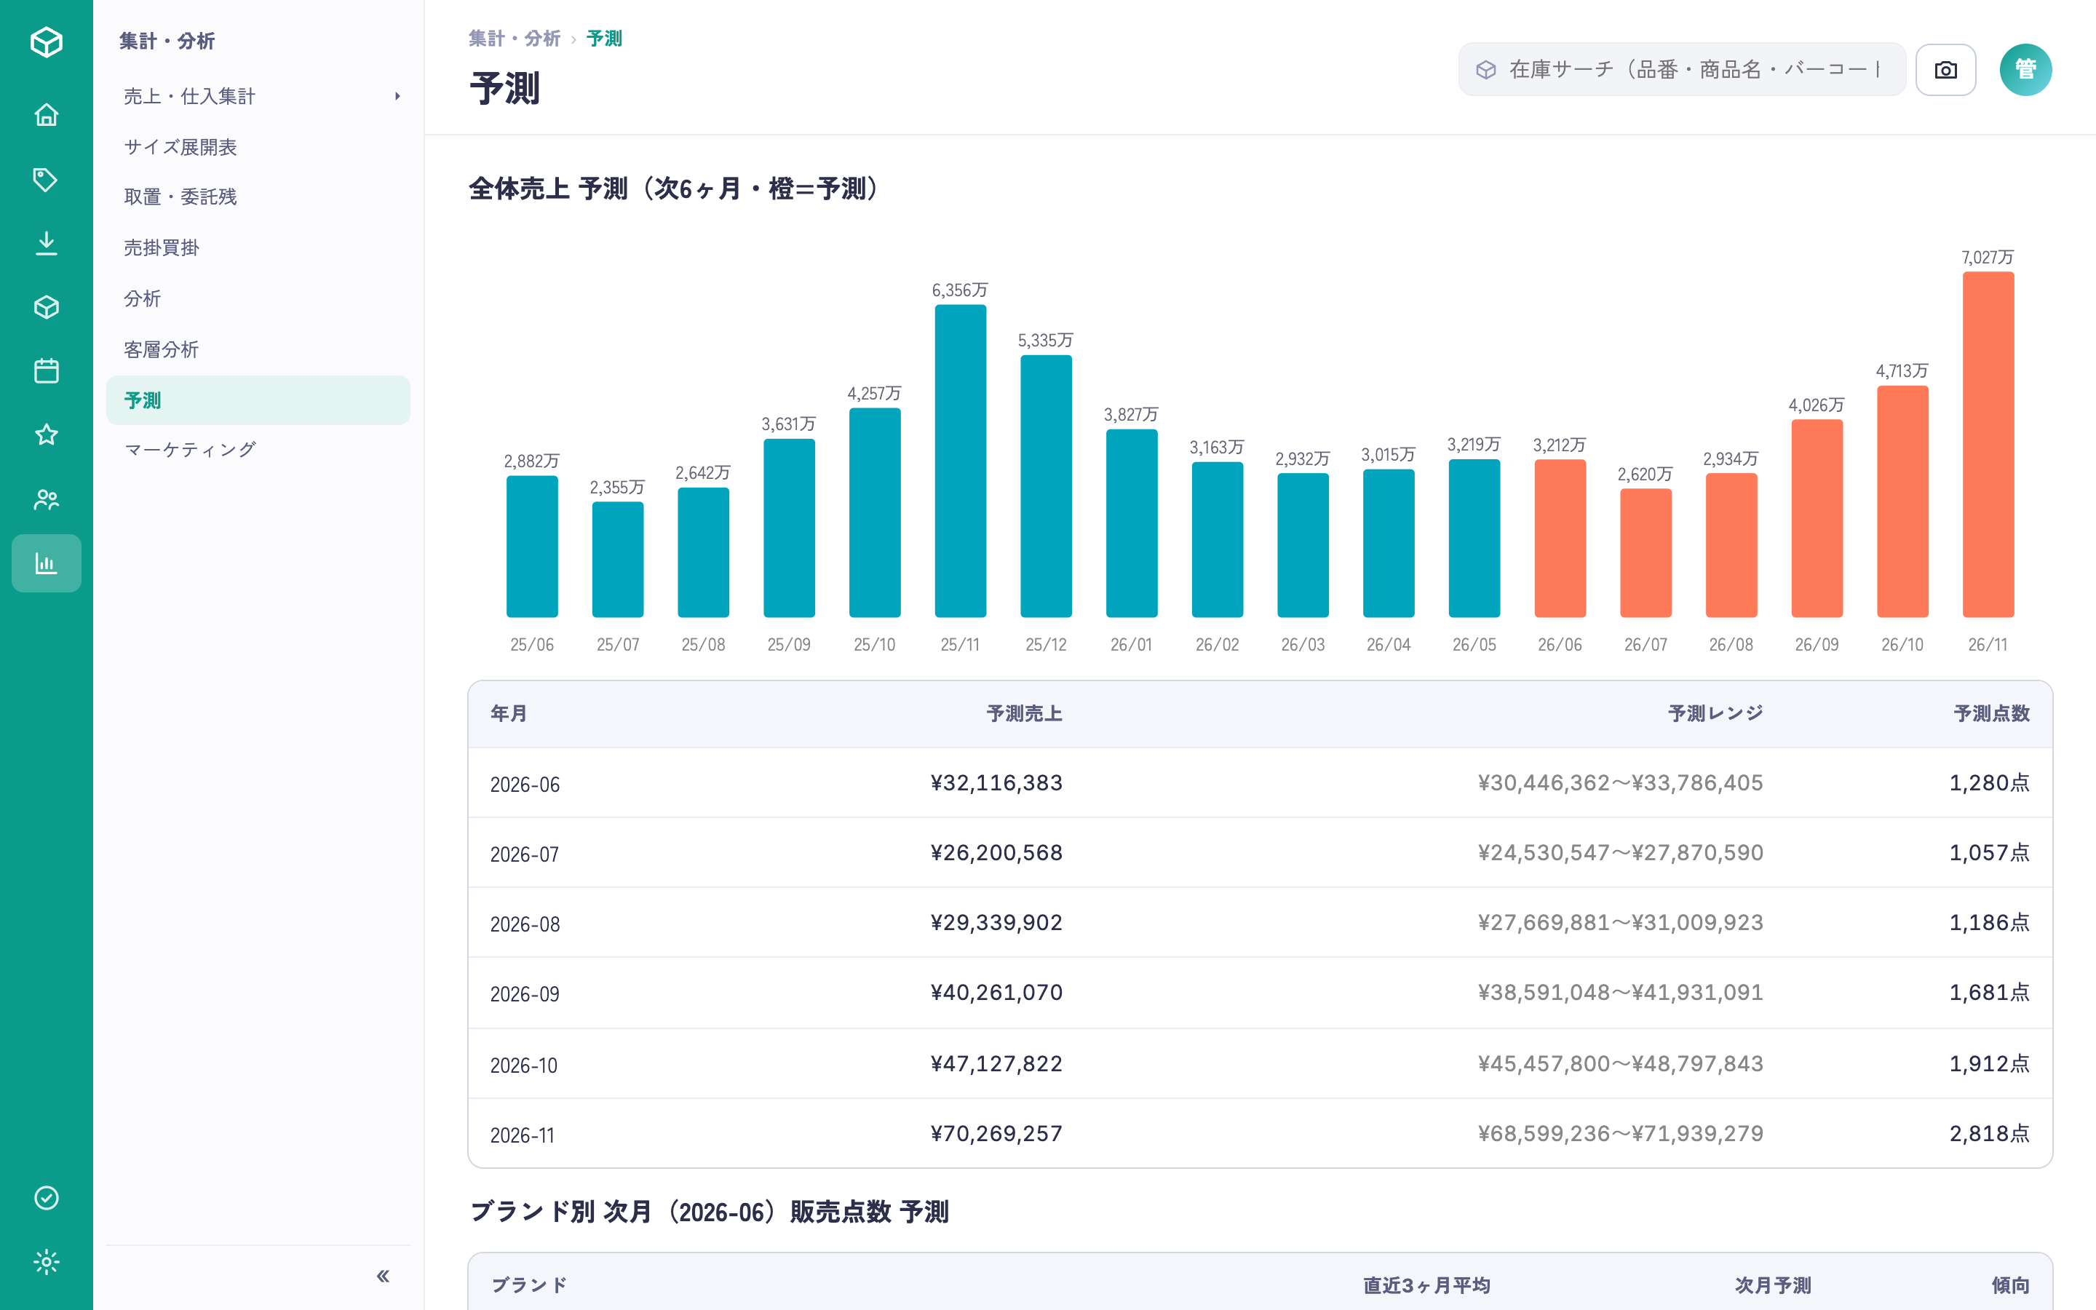Viewport: 2096px width, 1310px height.
Task: Click the 傾向 column header
Action: 2011,1286
